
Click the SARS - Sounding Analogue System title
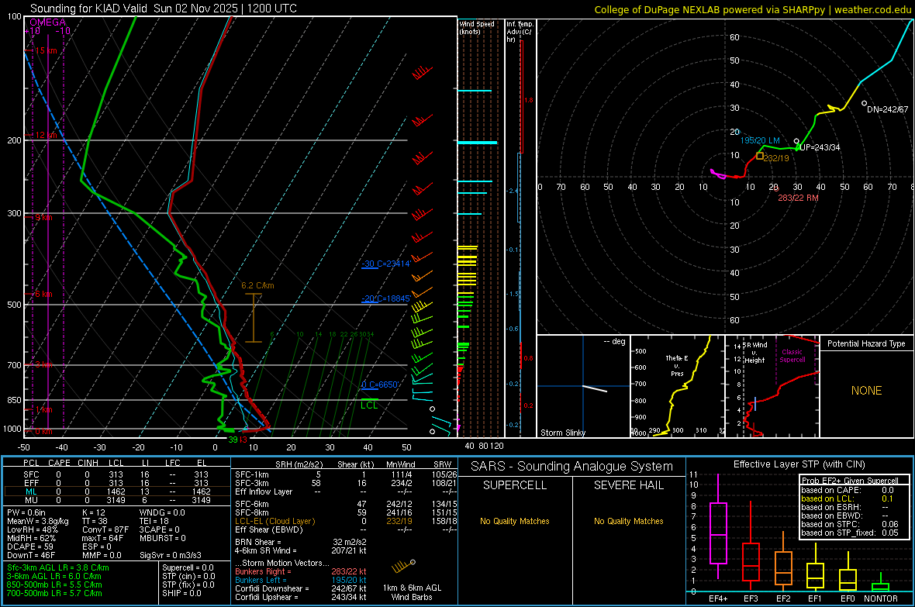pyautogui.click(x=571, y=467)
